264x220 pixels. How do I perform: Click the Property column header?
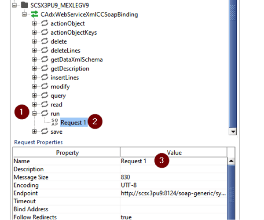coord(67,153)
